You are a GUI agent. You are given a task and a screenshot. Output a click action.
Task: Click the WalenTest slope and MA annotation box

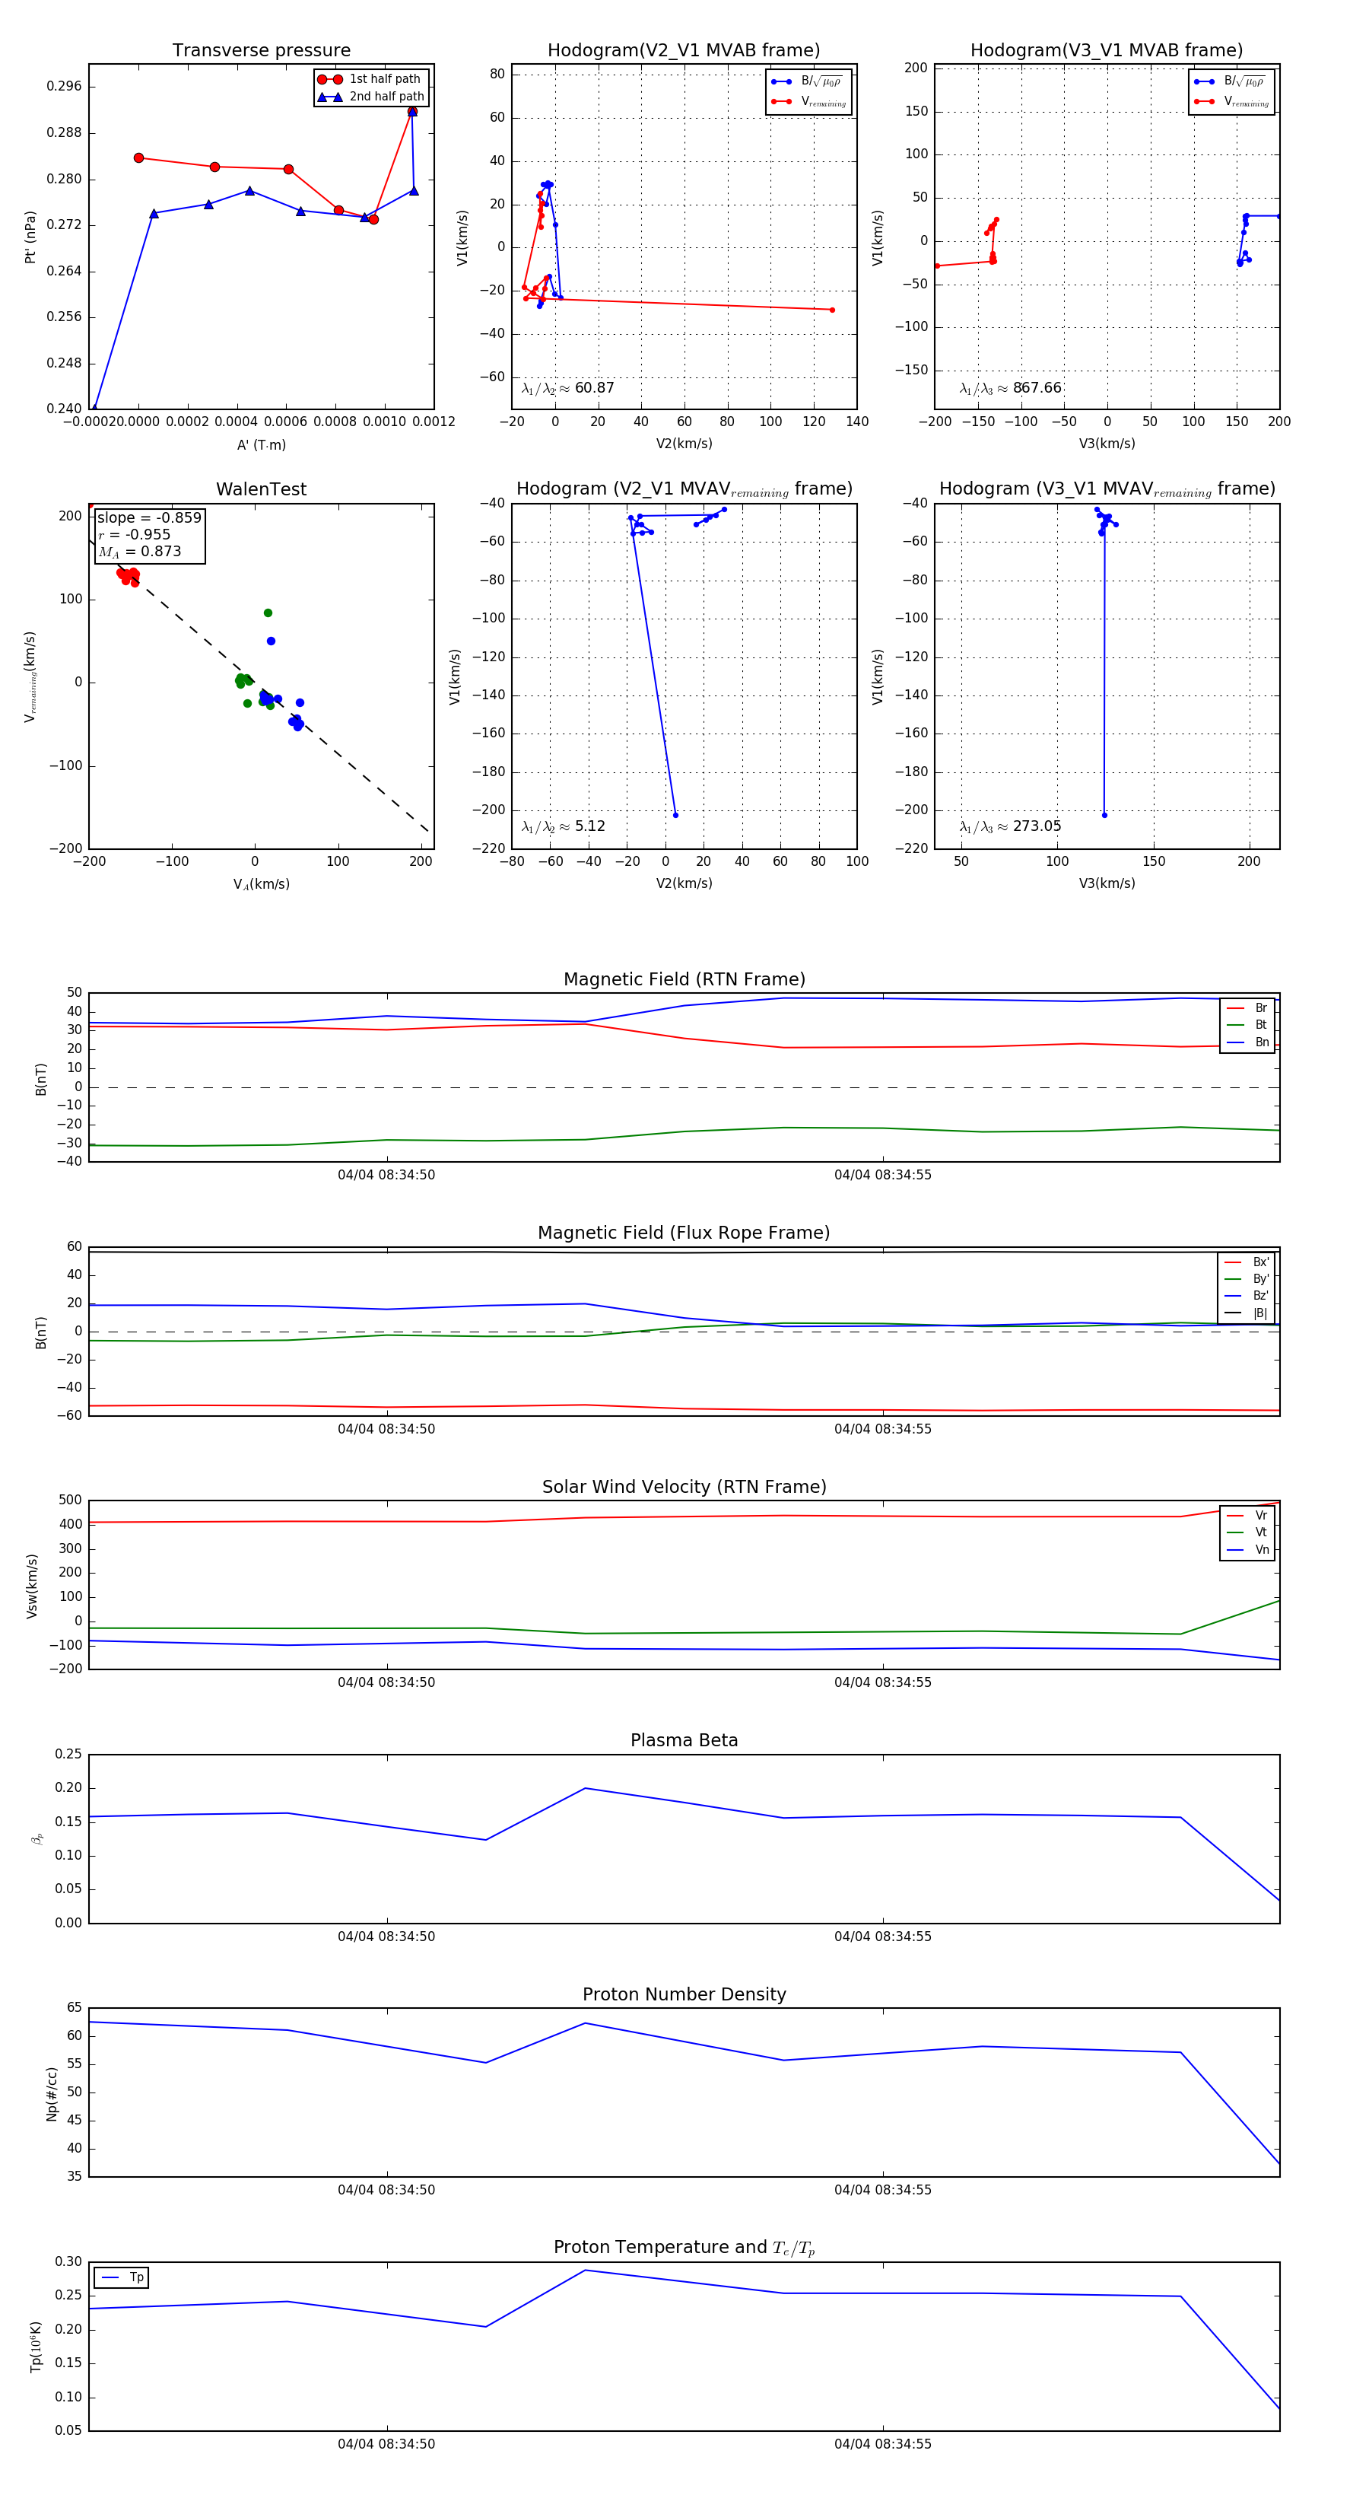(149, 535)
